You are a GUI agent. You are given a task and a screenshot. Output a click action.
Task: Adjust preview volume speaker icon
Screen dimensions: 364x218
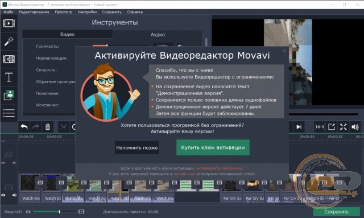(355, 127)
